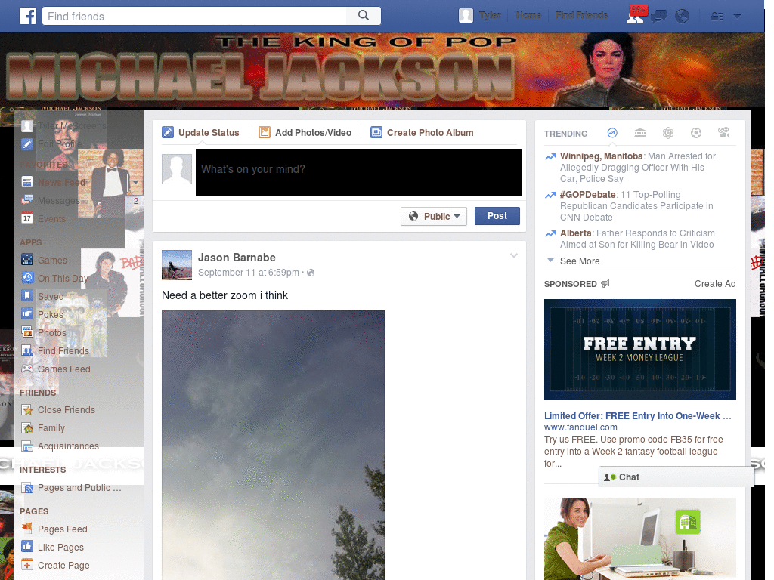Expand options on Jason Barnabe's post chevron
This screenshot has width=774, height=580.
point(514,255)
